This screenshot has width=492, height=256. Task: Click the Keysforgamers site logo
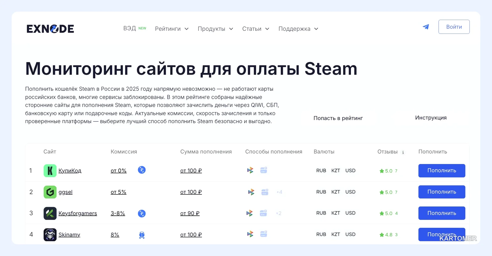point(50,213)
